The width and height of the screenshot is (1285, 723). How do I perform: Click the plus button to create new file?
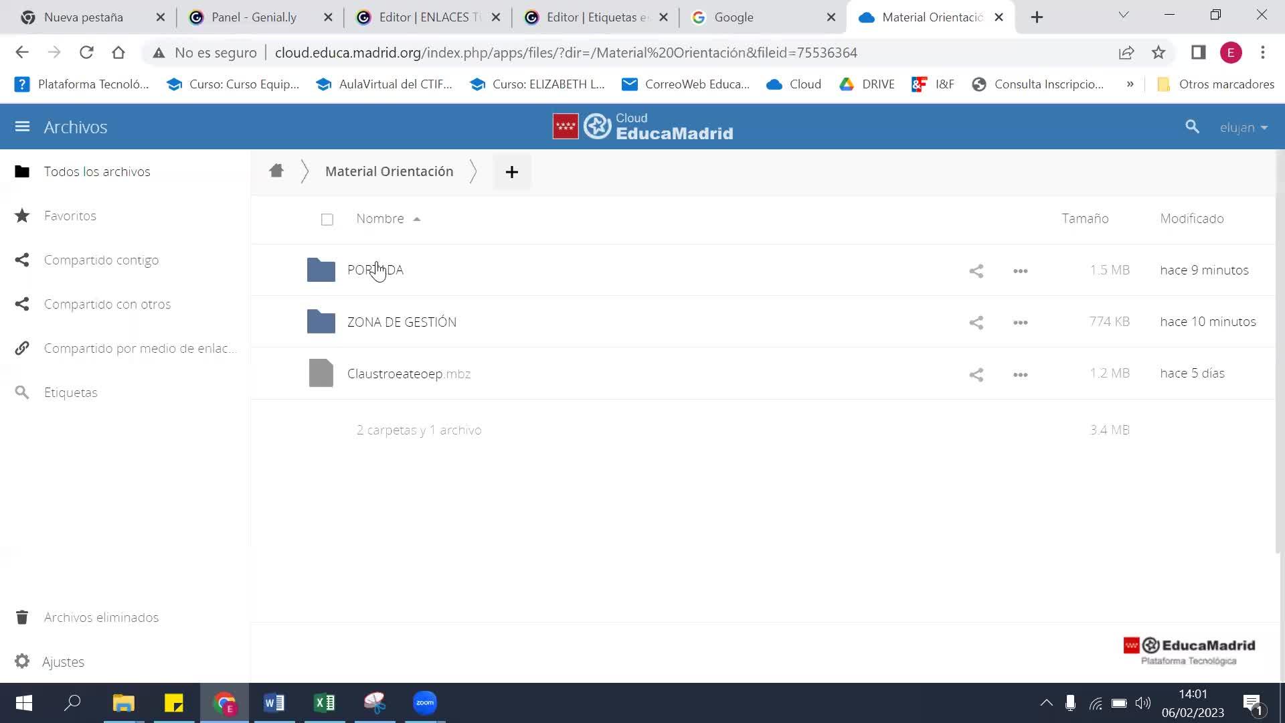tap(511, 172)
